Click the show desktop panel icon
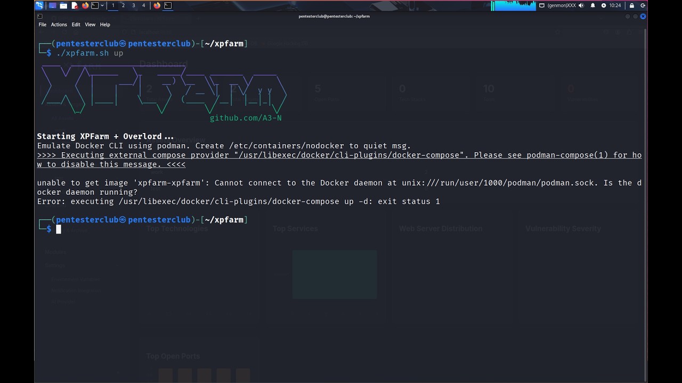 coord(52,5)
